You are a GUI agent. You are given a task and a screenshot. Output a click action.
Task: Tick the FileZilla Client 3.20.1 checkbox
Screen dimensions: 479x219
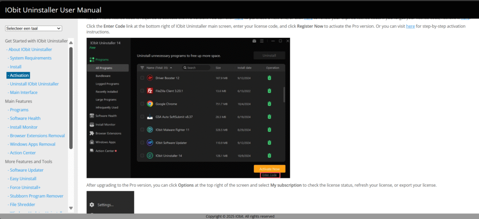pyautogui.click(x=142, y=91)
